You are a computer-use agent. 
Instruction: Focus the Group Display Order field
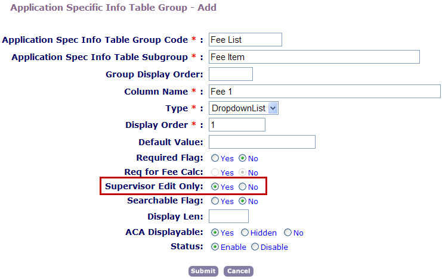click(231, 74)
